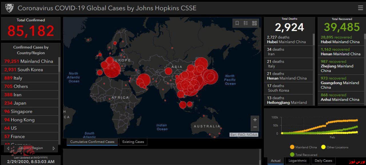Image resolution: width=366 pixels, height=165 pixels.
Task: Click the Last Updated timestamp 2/29/2020
Action: point(30,162)
